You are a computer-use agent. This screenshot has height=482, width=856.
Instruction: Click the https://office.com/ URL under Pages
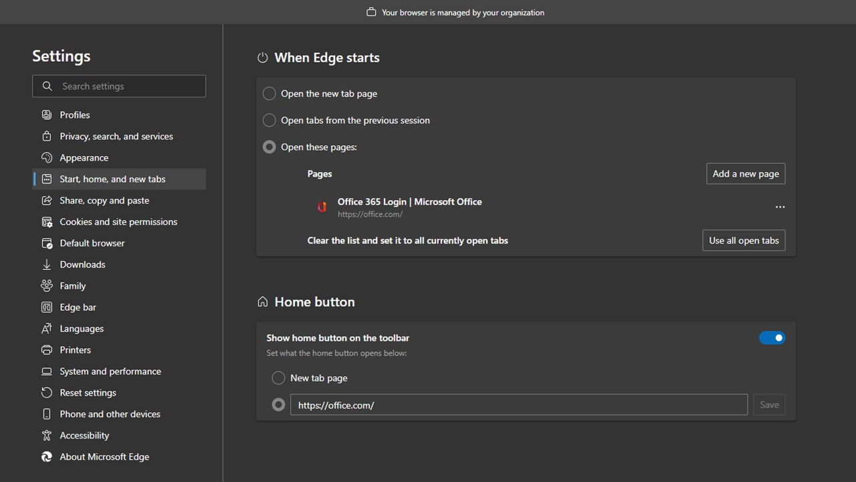[370, 214]
